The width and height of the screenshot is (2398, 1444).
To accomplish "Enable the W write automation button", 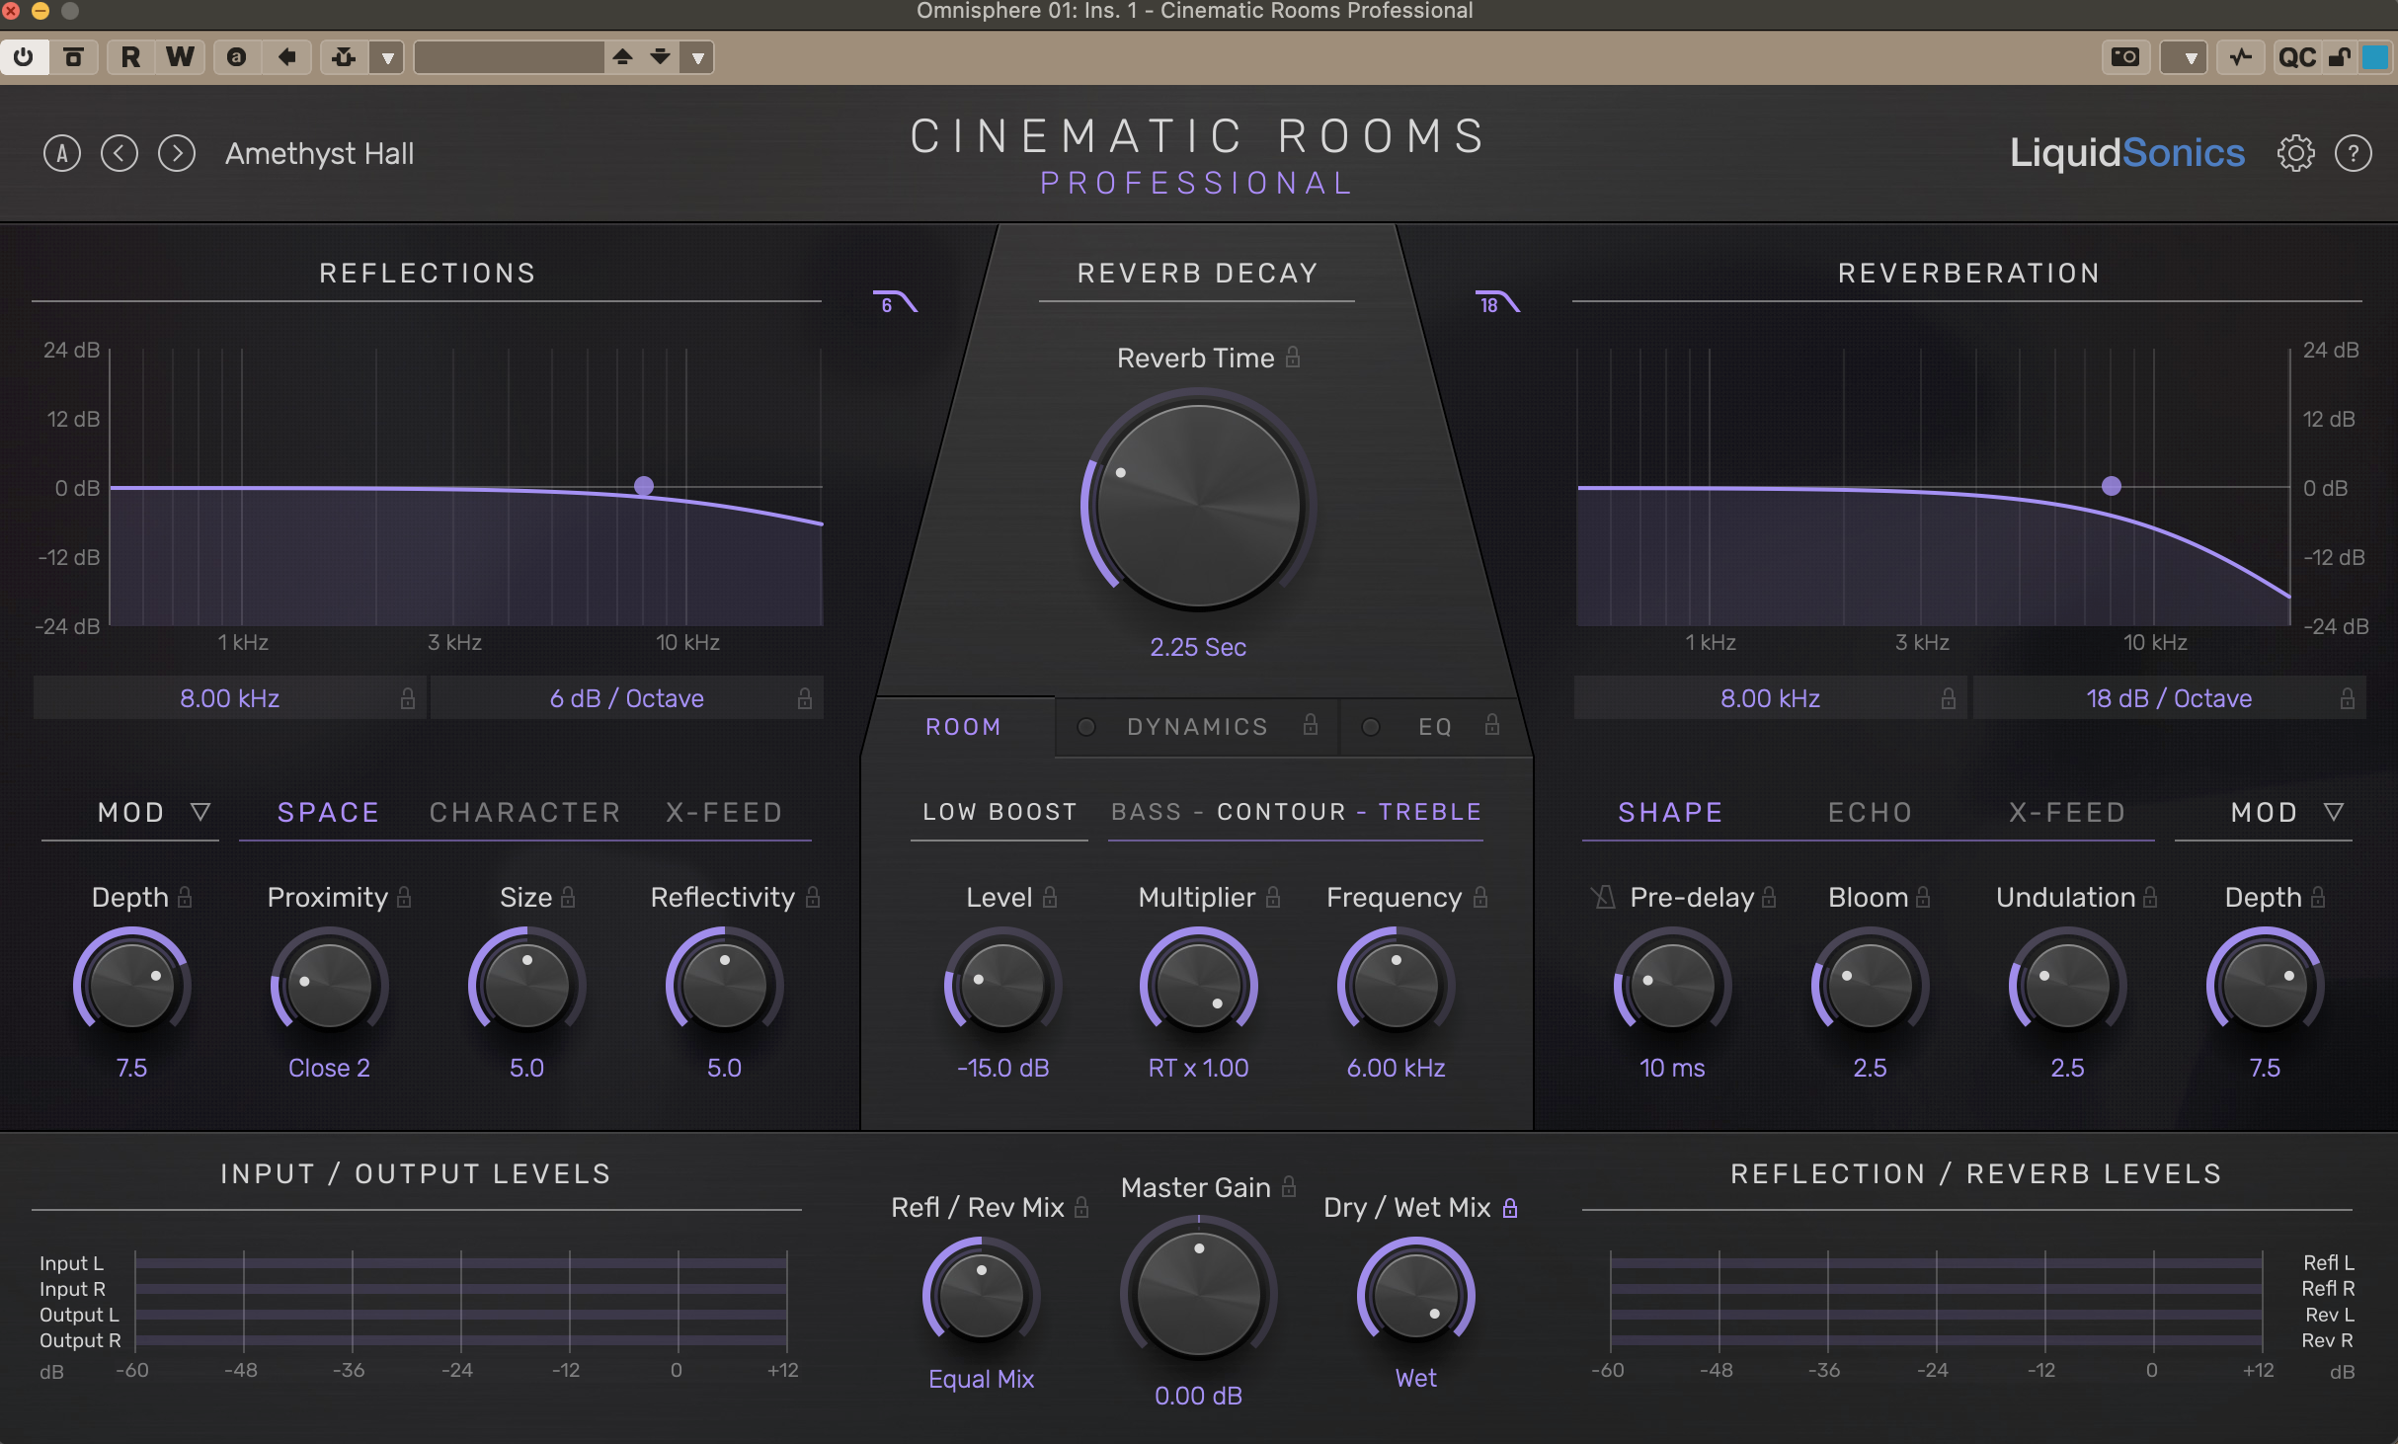I will 180,57.
